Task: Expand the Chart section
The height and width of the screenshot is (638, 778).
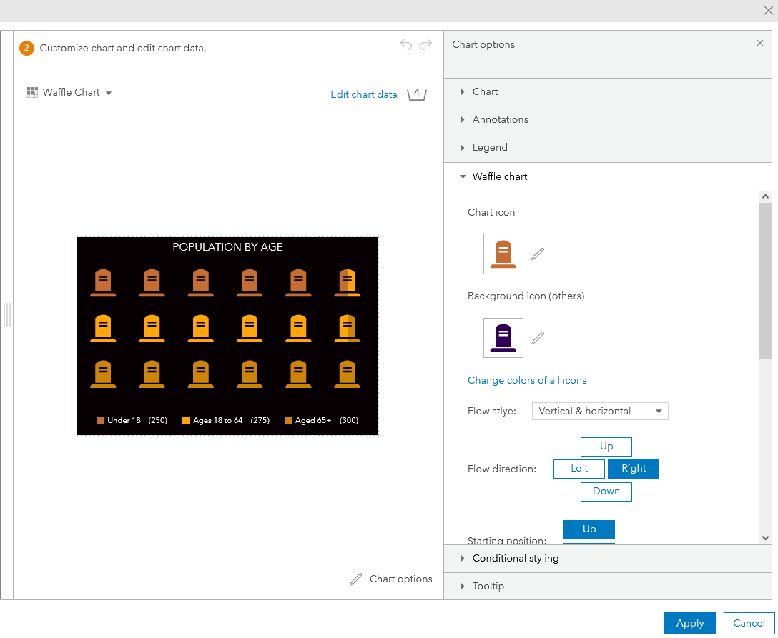Action: (608, 91)
